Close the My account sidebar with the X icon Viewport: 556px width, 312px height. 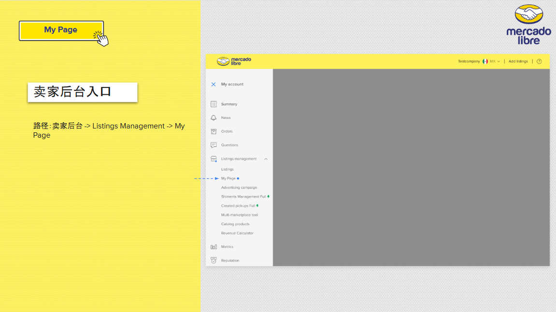tap(214, 85)
